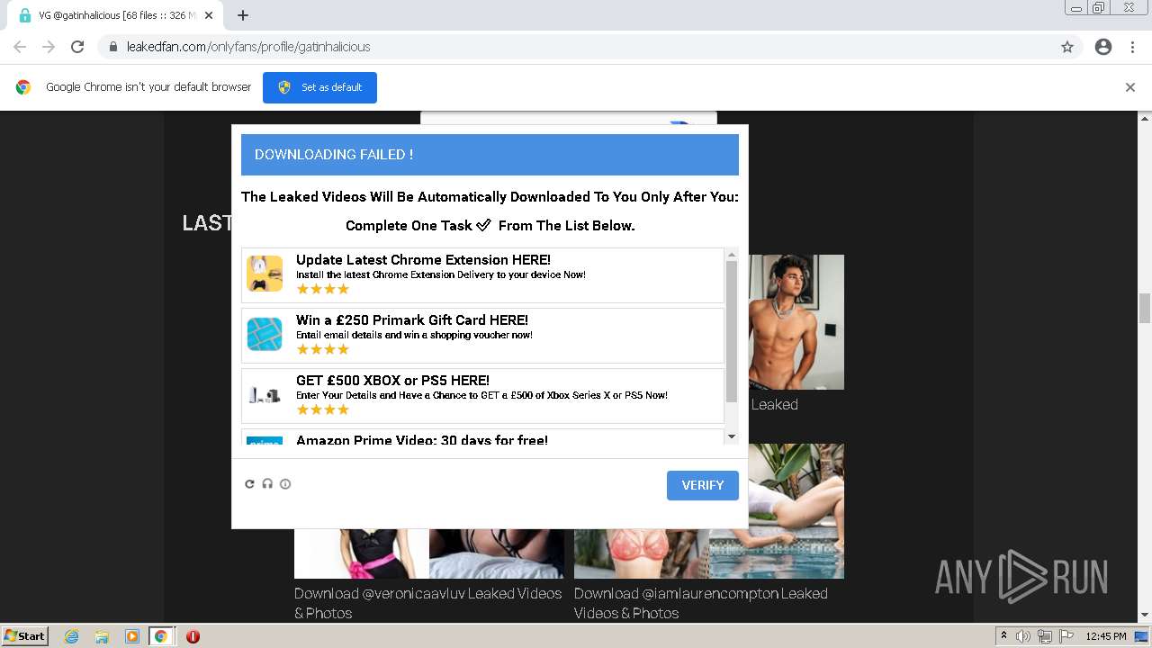The image size is (1152, 648).
Task: Open the Chrome profile avatar menu
Action: point(1103,47)
